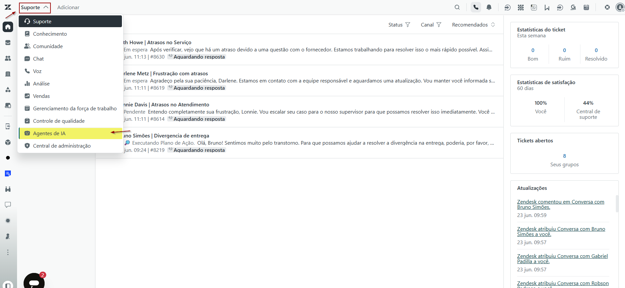Show more sidebar items via three dots
Screen dimensions: 625x288
tap(8, 252)
